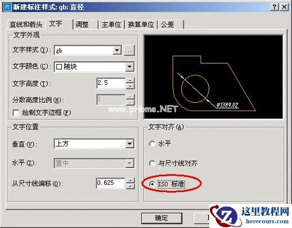
Task: Enable the 绘制文字边框 checkbox
Action: click(x=16, y=113)
